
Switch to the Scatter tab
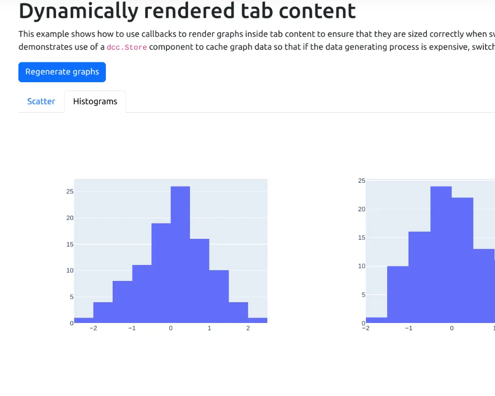pyautogui.click(x=41, y=102)
